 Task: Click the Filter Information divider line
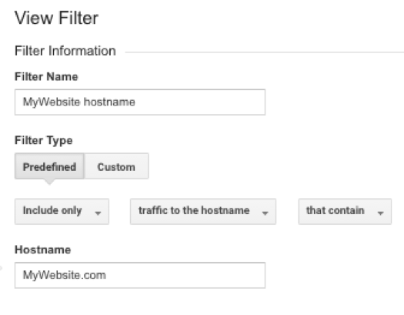click(265, 52)
